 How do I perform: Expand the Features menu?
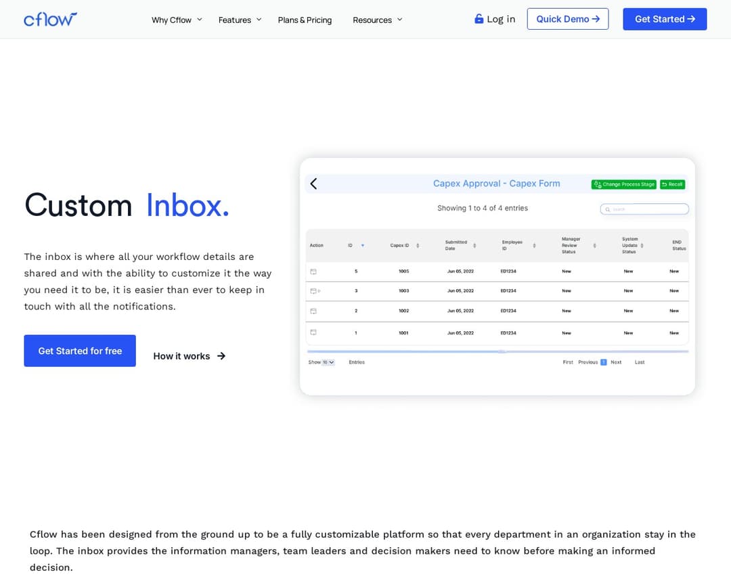(x=240, y=20)
